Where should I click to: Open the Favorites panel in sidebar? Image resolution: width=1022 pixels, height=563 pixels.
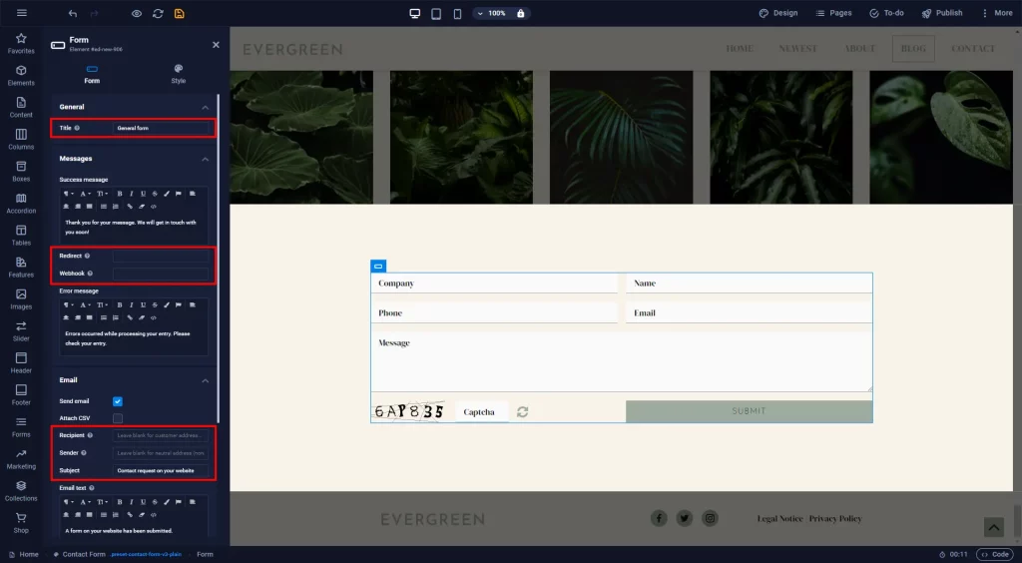click(21, 43)
